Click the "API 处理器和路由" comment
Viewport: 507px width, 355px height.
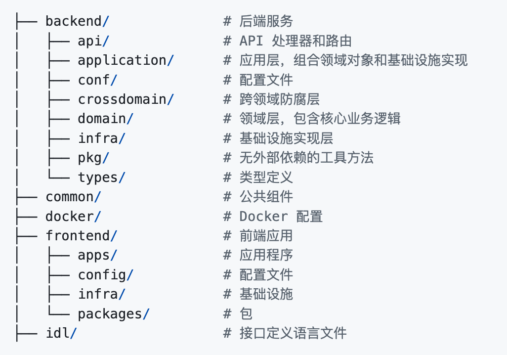tap(296, 41)
